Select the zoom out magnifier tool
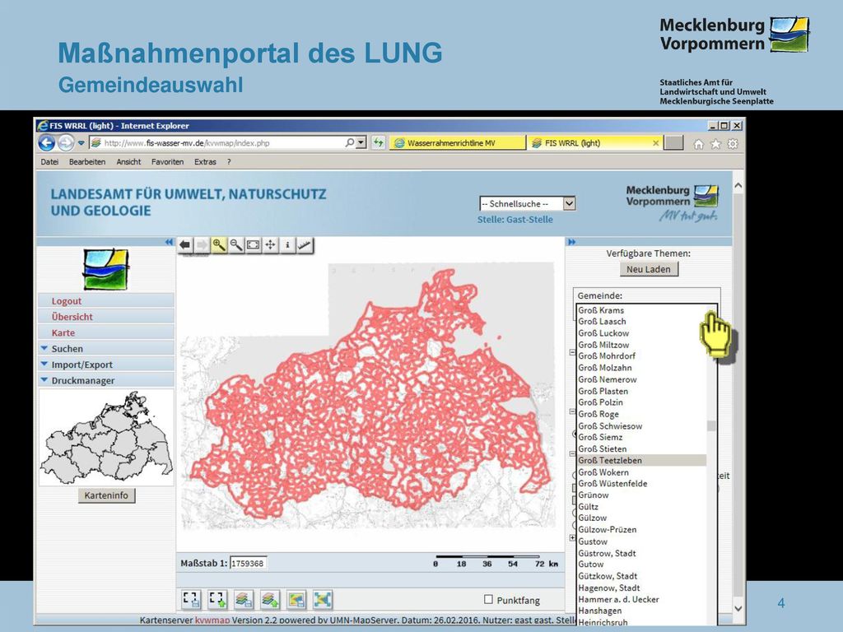This screenshot has width=843, height=632. [236, 245]
